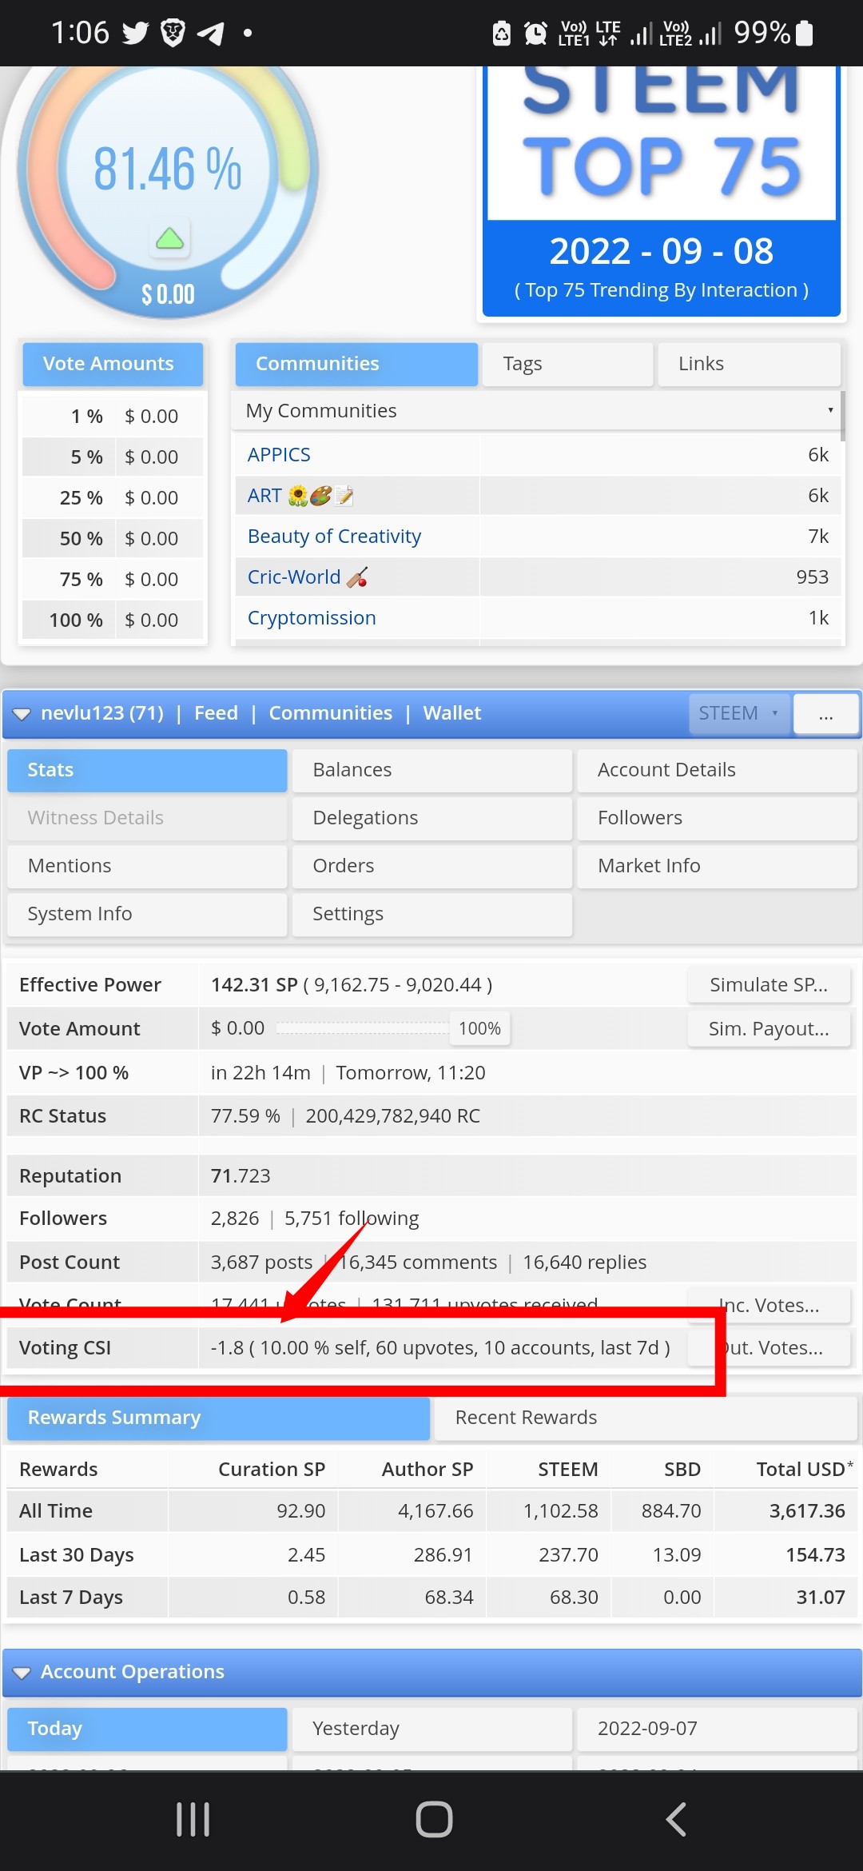Viewport: 863px width, 1871px height.
Task: Switch to Recent Rewards tab
Action: [x=645, y=1418]
